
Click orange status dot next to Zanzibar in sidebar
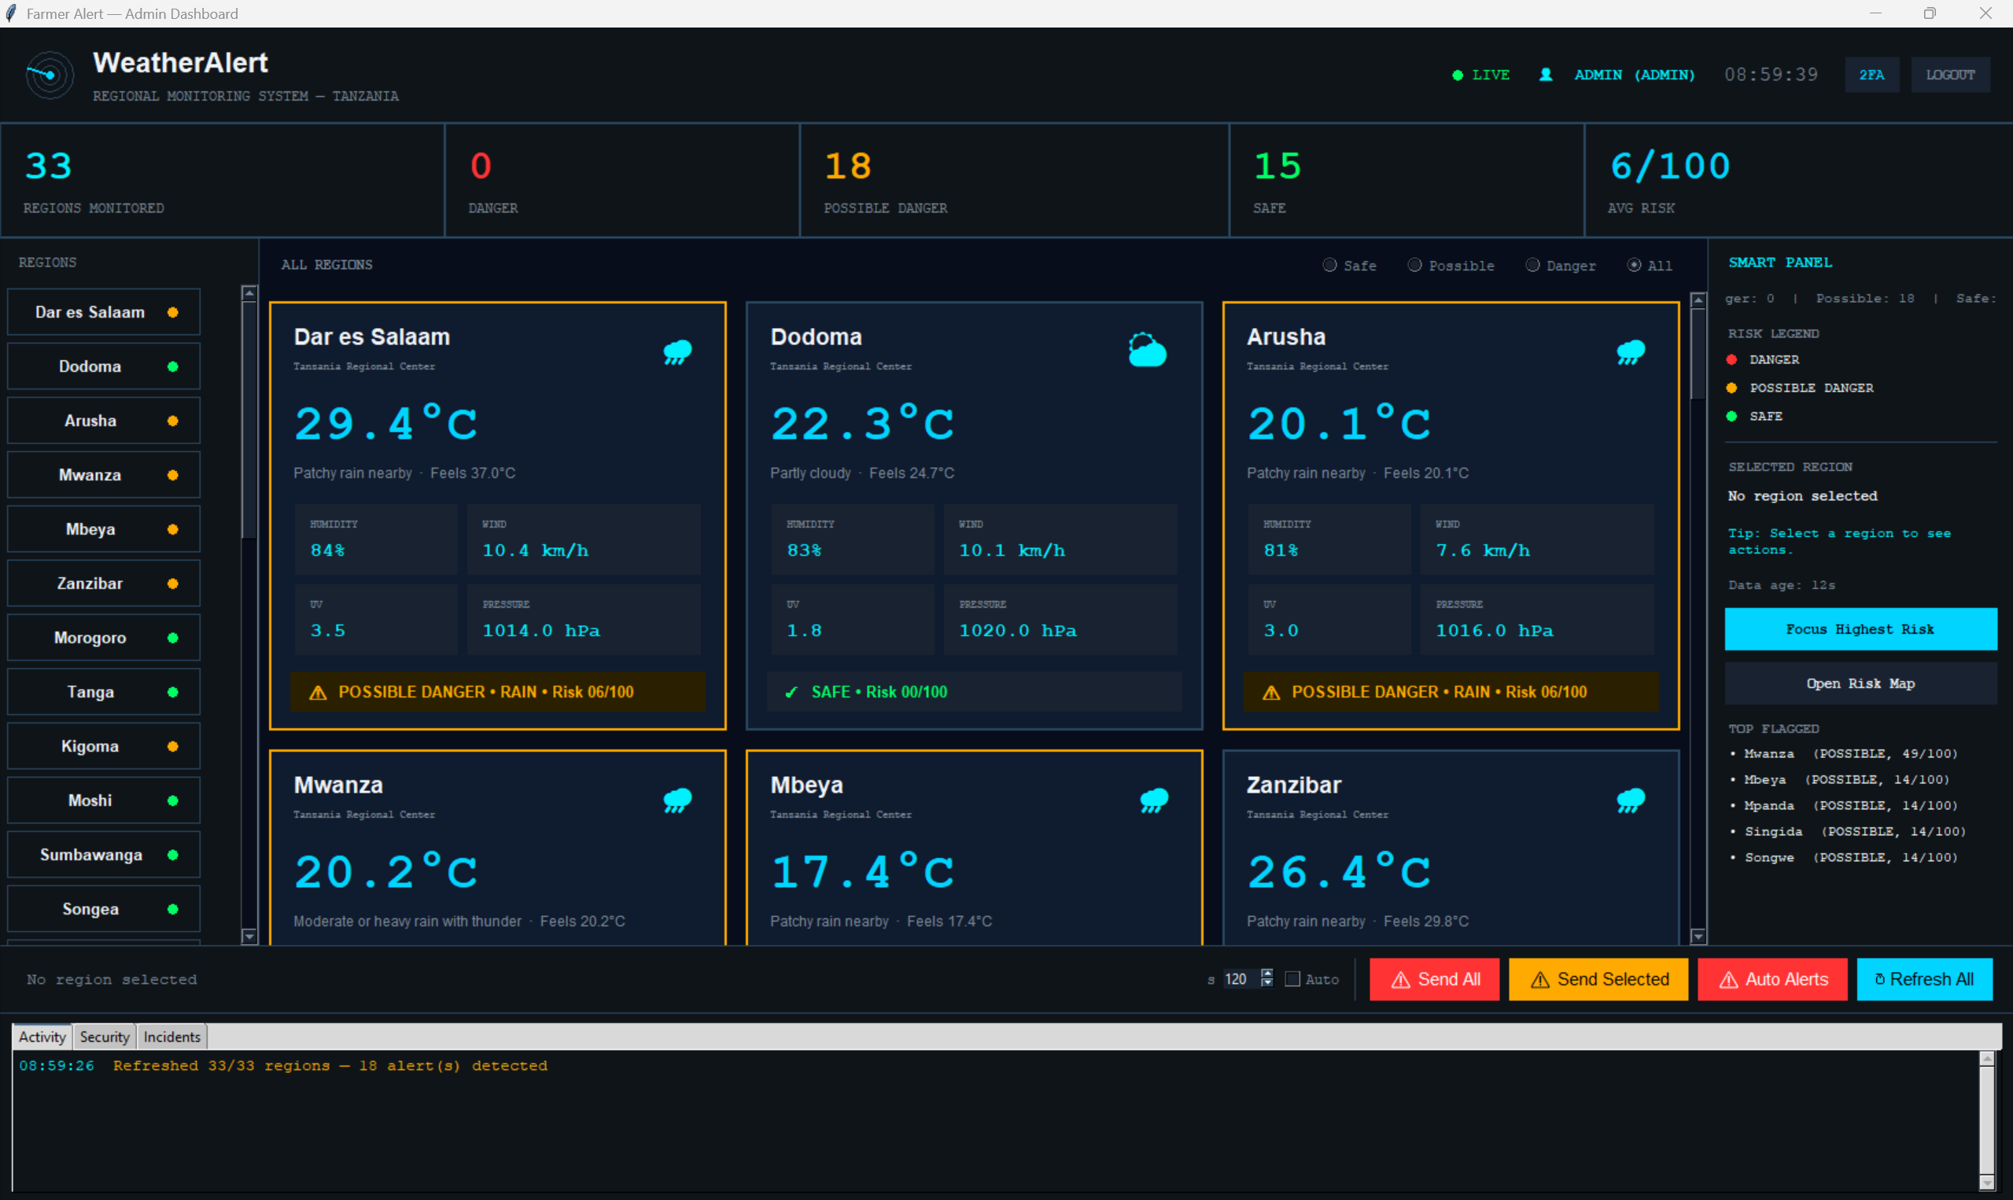tap(172, 583)
